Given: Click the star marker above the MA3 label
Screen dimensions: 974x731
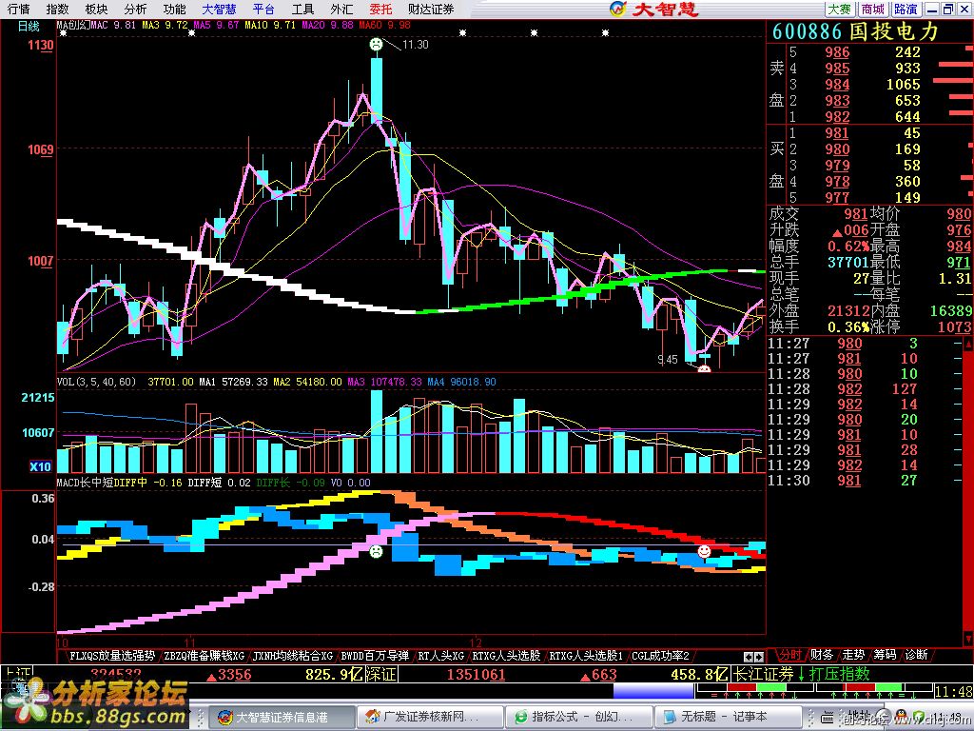Looking at the screenshot, I should point(192,33).
